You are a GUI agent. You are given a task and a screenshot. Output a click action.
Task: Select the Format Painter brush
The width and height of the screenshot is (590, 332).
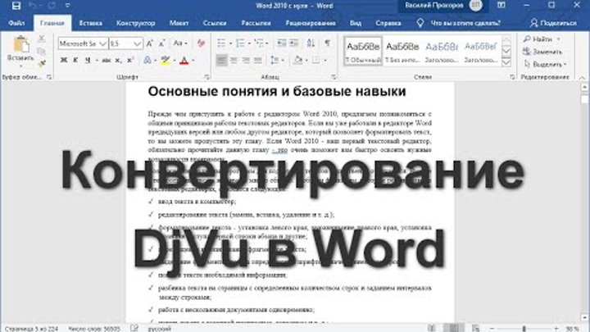tap(42, 64)
